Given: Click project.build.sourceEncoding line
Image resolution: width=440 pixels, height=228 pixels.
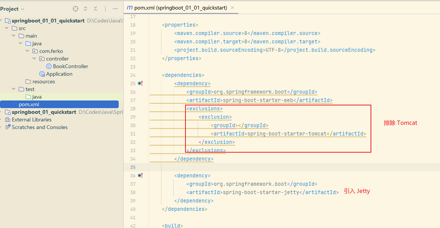Looking at the screenshot, I should click(x=274, y=50).
